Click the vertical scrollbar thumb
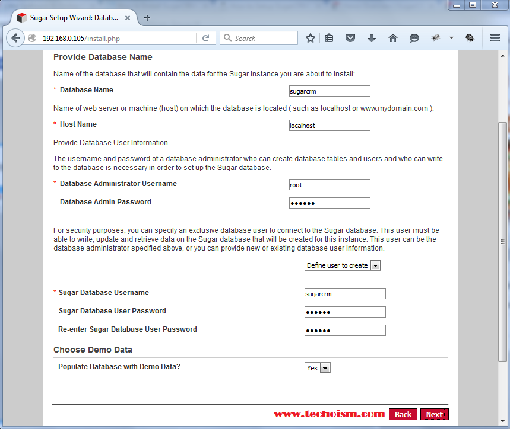Image resolution: width=510 pixels, height=429 pixels. point(503,242)
